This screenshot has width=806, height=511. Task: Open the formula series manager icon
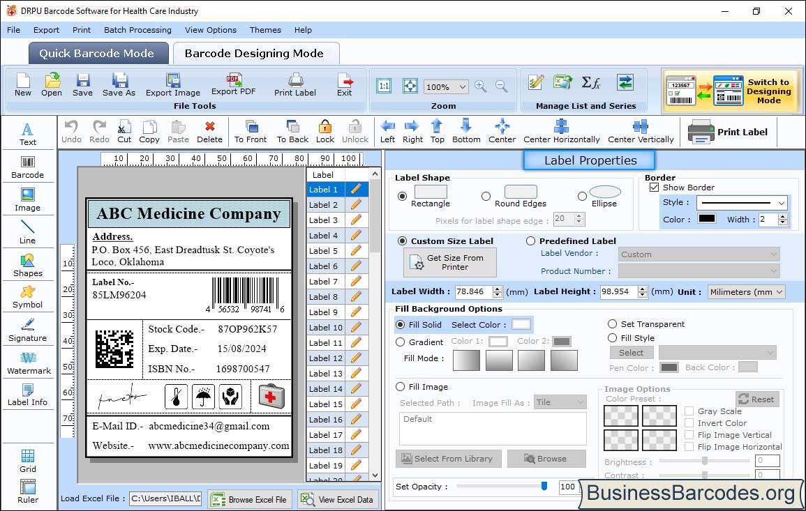point(590,82)
